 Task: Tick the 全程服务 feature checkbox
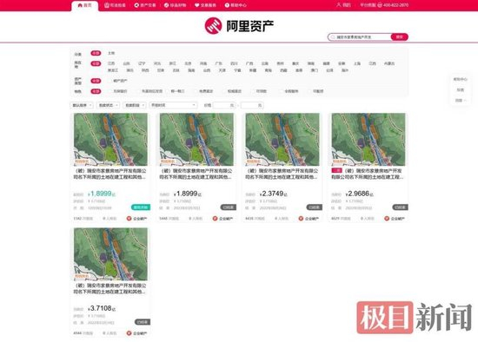(282, 91)
